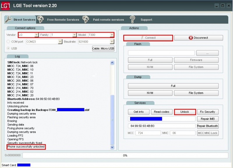Click the Repair IMEI button
Viewport: 233px width, 168px height.
pyautogui.click(x=208, y=119)
